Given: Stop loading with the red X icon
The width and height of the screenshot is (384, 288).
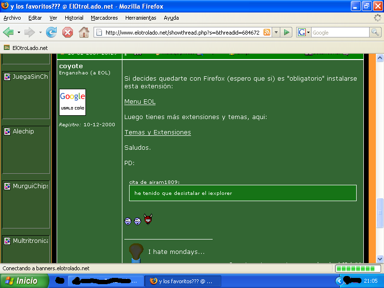Looking at the screenshot, I should click(x=68, y=32).
